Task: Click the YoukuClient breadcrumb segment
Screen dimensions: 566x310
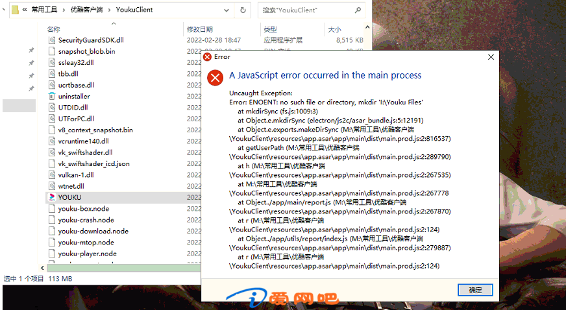Action: (134, 10)
